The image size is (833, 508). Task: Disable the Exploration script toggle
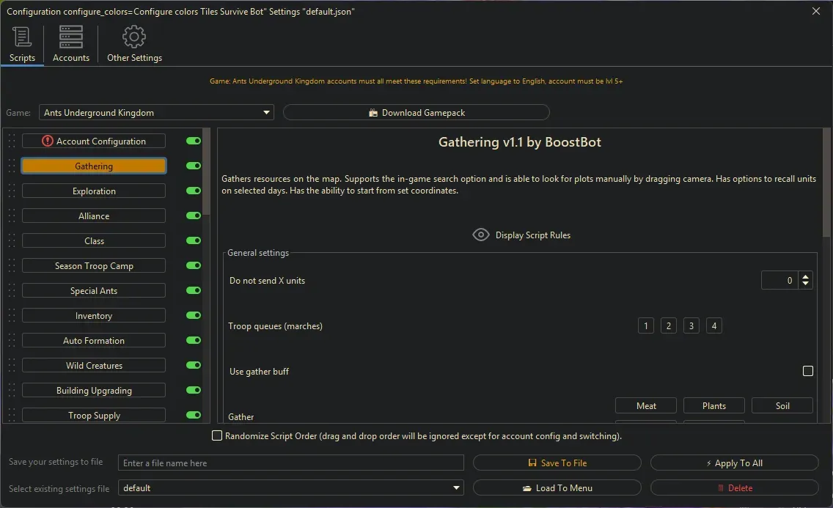pyautogui.click(x=194, y=191)
